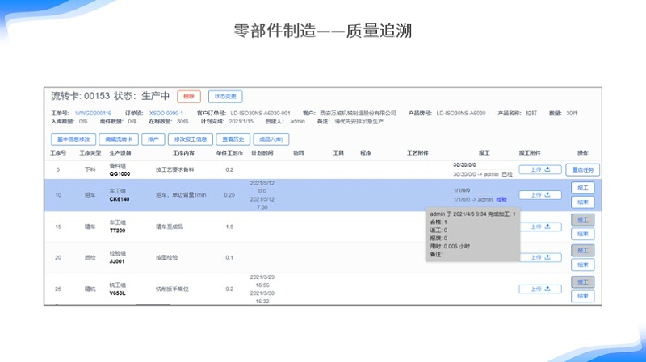646x362 pixels.
Task: Click 报工 button in 粗车 row
Action: (x=583, y=188)
